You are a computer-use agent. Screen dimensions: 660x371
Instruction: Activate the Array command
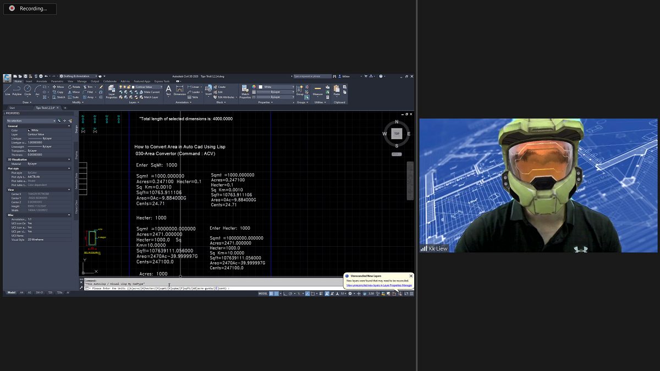(89, 97)
